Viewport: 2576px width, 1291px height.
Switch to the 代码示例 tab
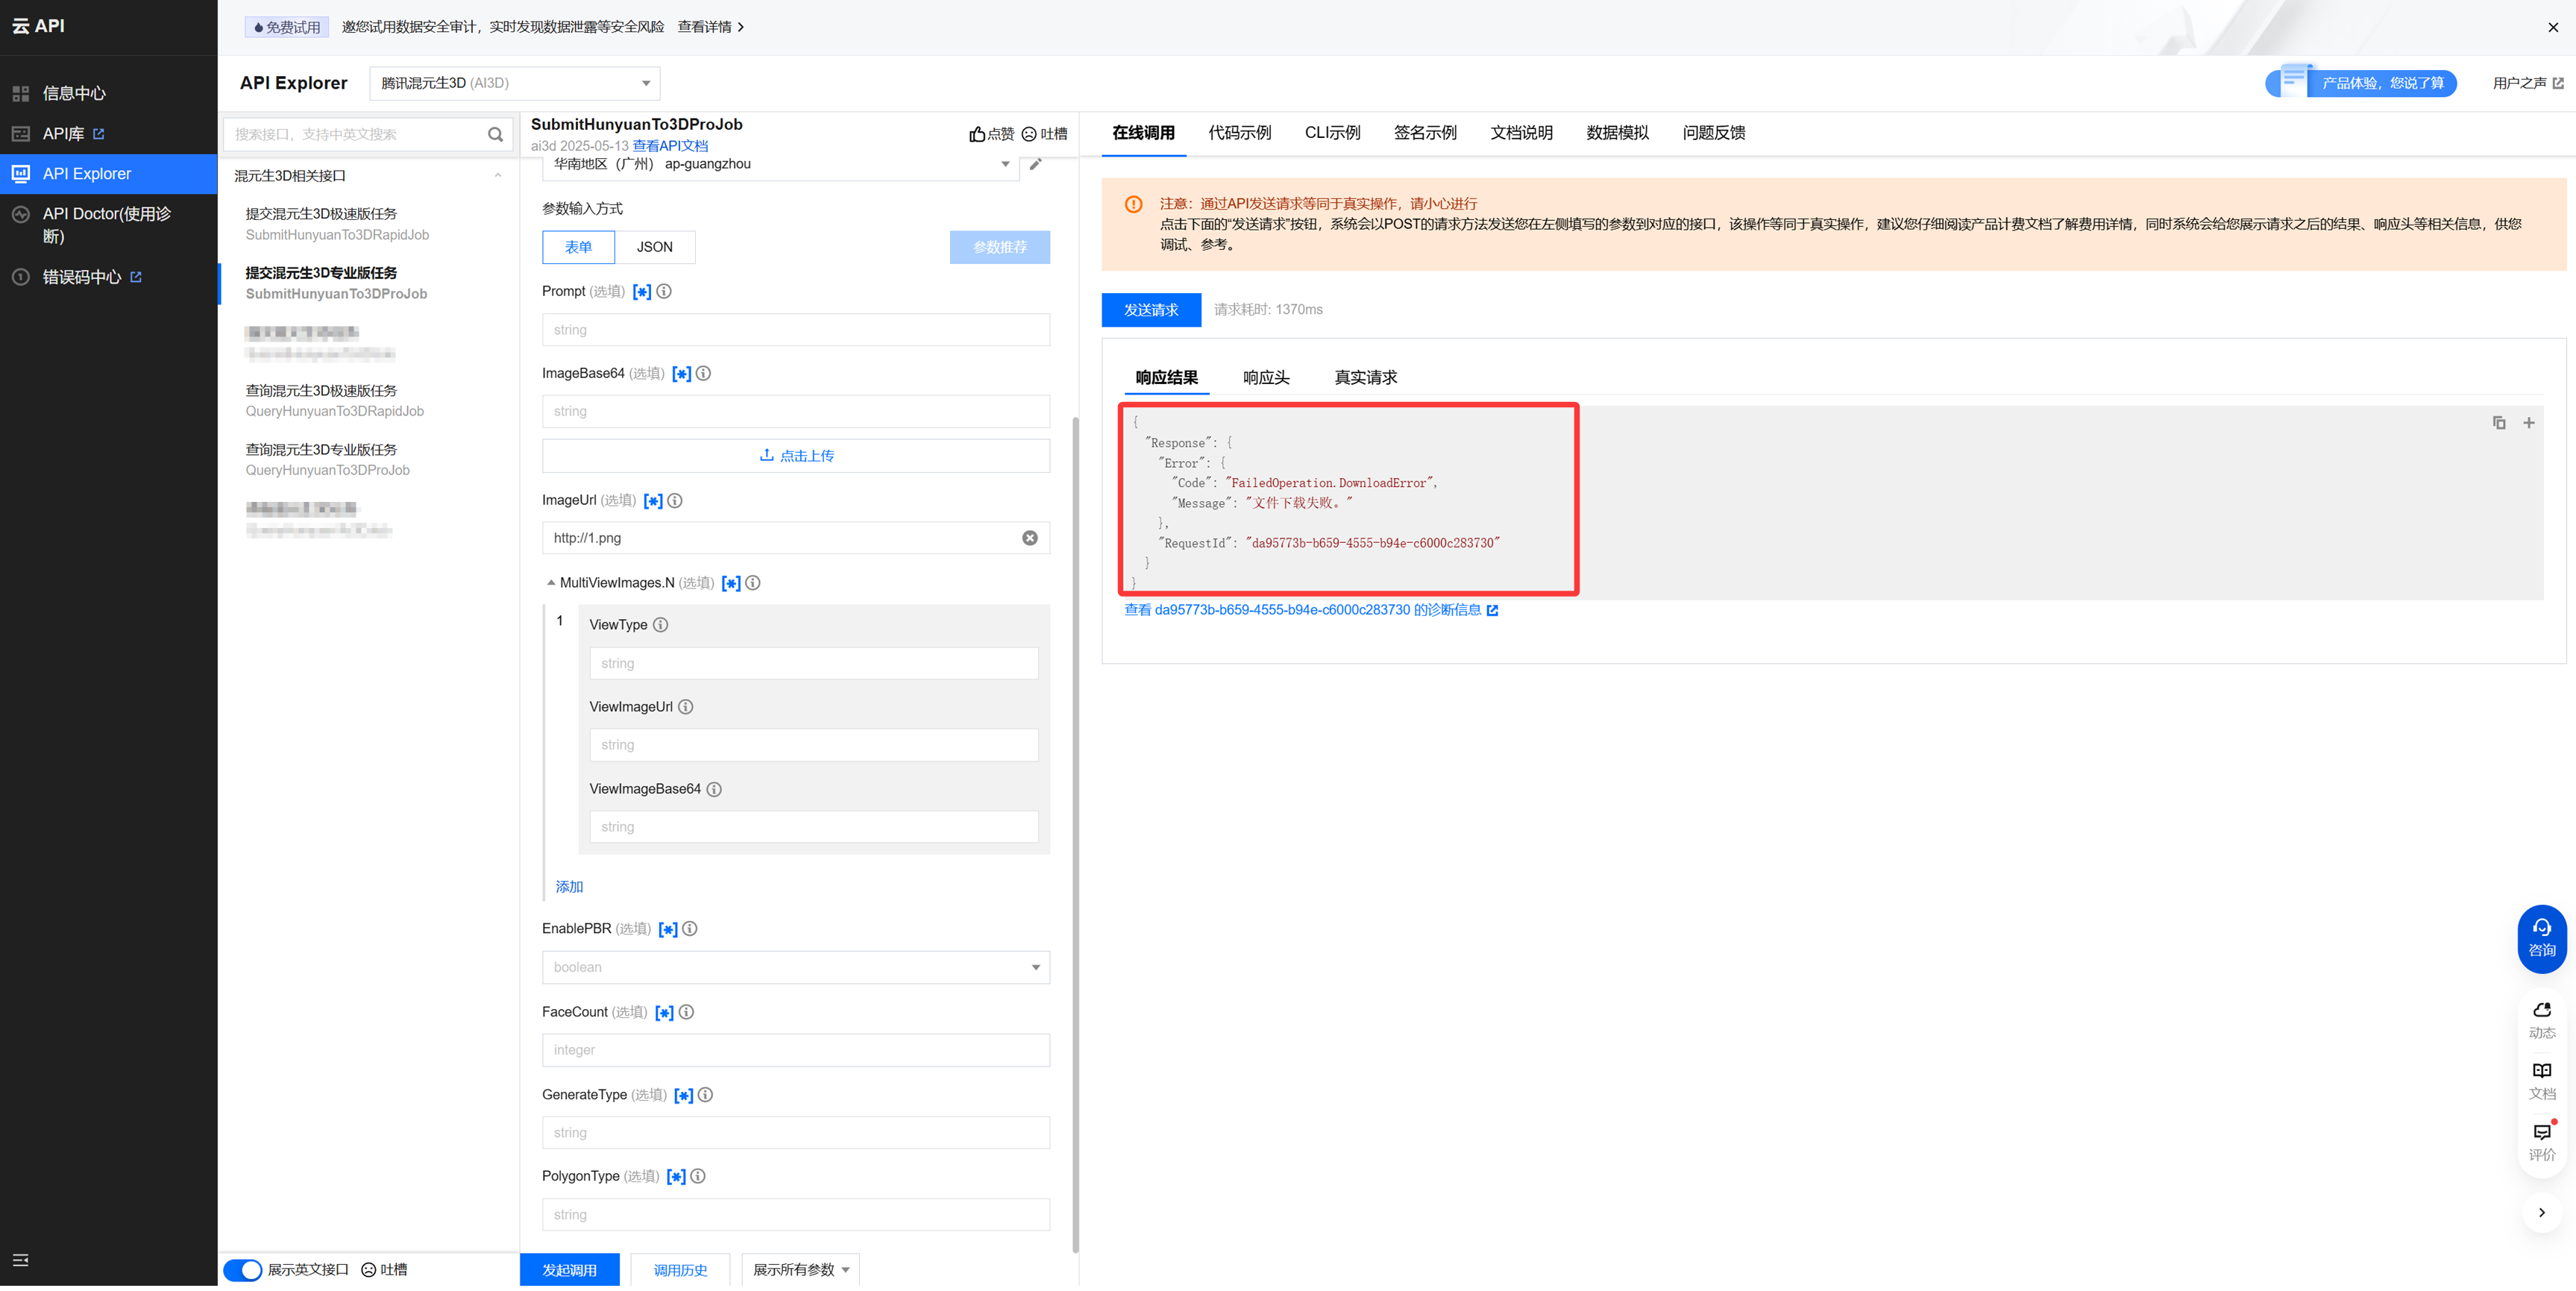pyautogui.click(x=1239, y=133)
